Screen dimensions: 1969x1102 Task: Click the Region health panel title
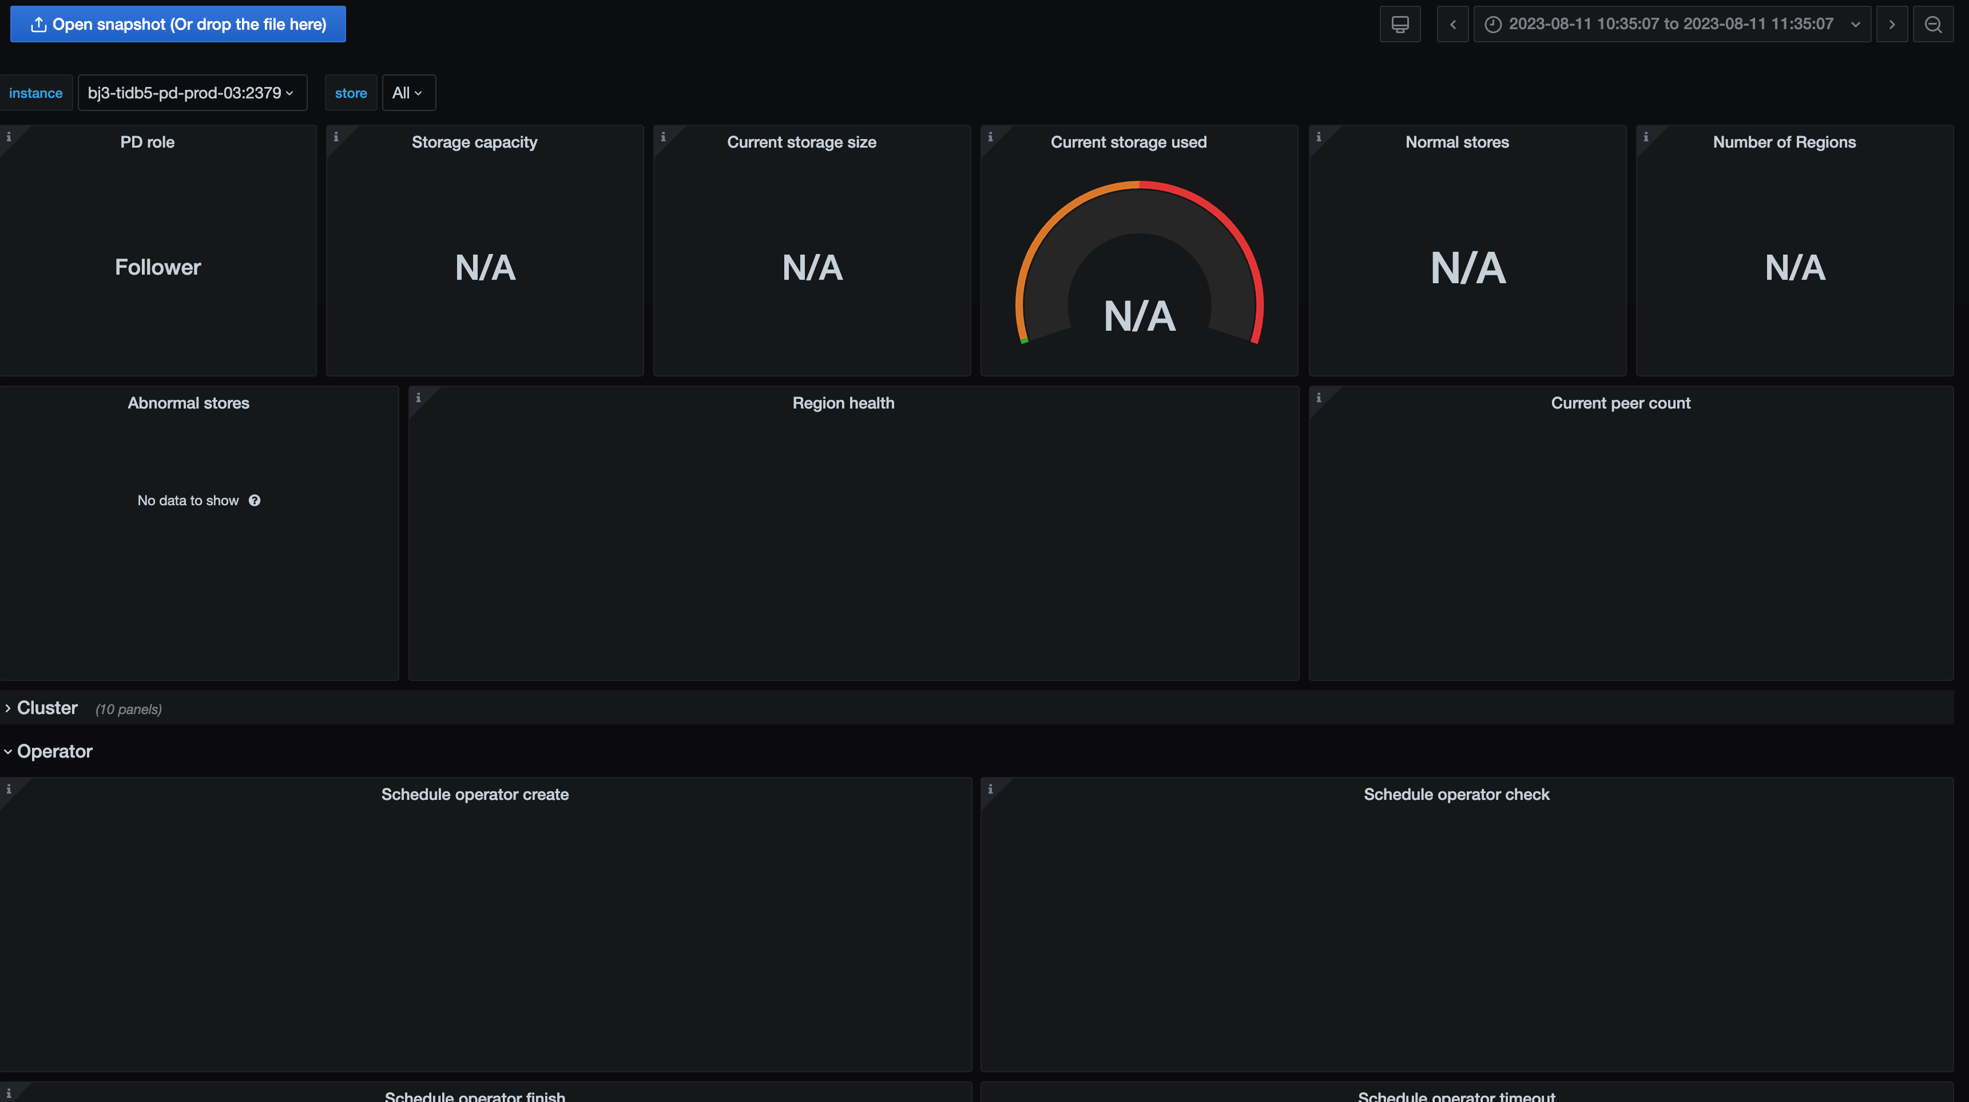pos(843,403)
